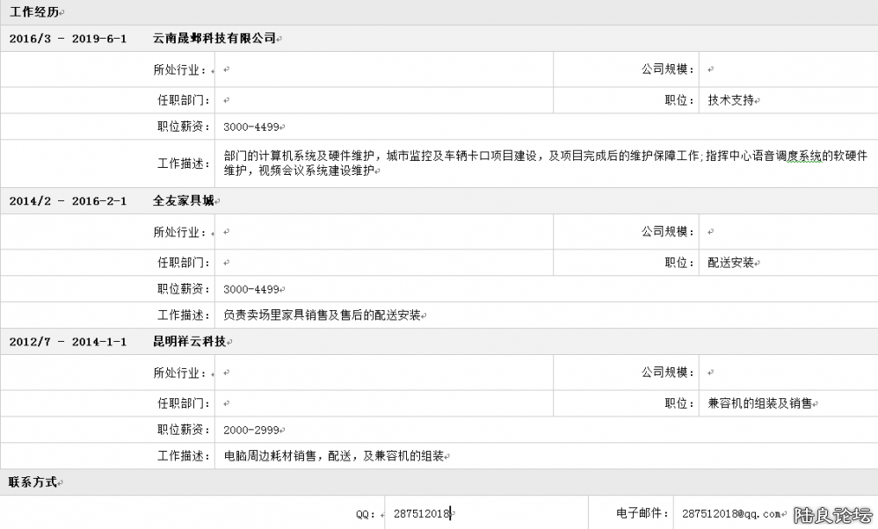This screenshot has width=878, height=529.
Task: Click the 2000-2999 salary value
Action: click(251, 430)
